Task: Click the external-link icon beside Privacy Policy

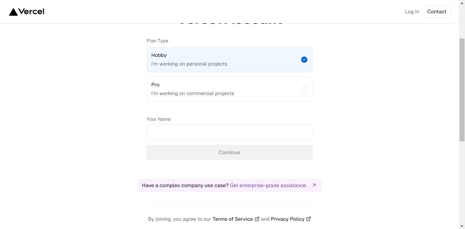Action: [x=308, y=219]
